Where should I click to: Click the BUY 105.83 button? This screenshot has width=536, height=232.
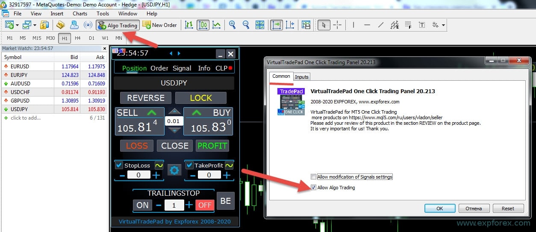click(208, 121)
